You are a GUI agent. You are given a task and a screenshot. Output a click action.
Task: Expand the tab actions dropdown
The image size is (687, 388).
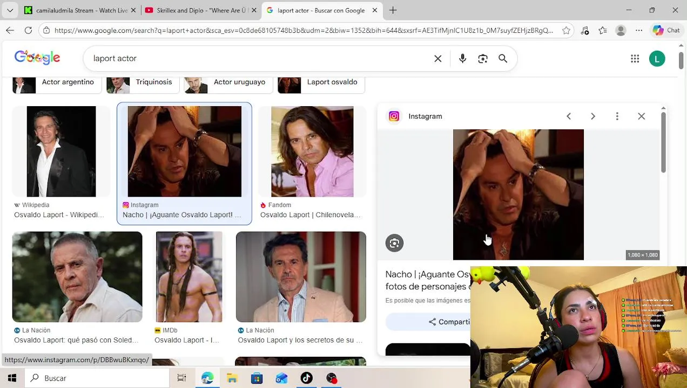click(10, 10)
